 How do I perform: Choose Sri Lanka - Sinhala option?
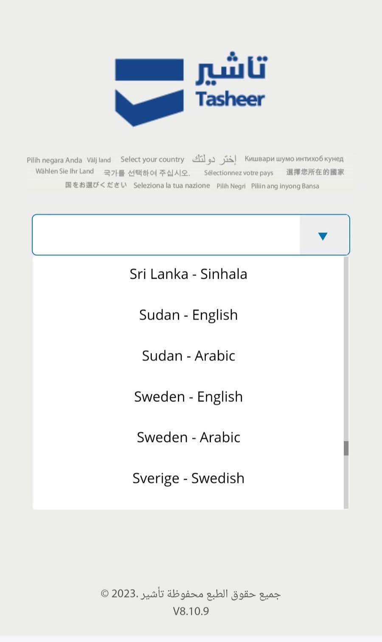(188, 274)
